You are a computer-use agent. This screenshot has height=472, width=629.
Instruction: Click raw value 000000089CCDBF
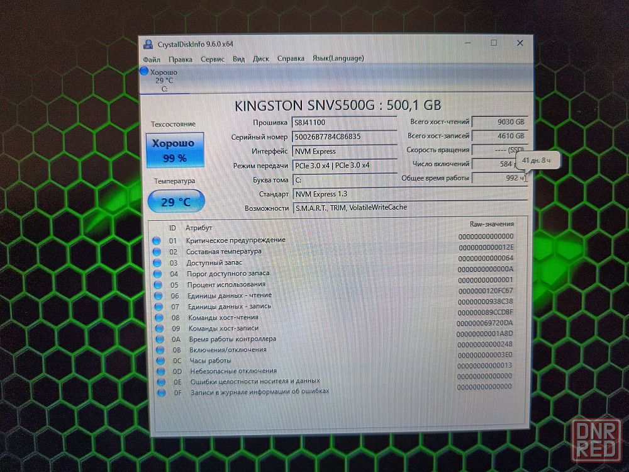pos(485,312)
